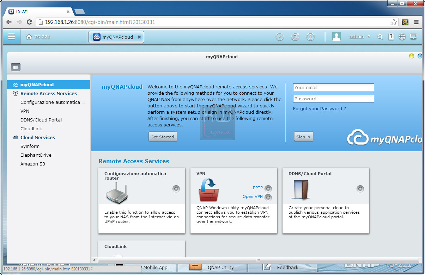This screenshot has width=425, height=275.
Task: Click the yellow minimize icon of myQNAPcloud window
Action: 411,56
